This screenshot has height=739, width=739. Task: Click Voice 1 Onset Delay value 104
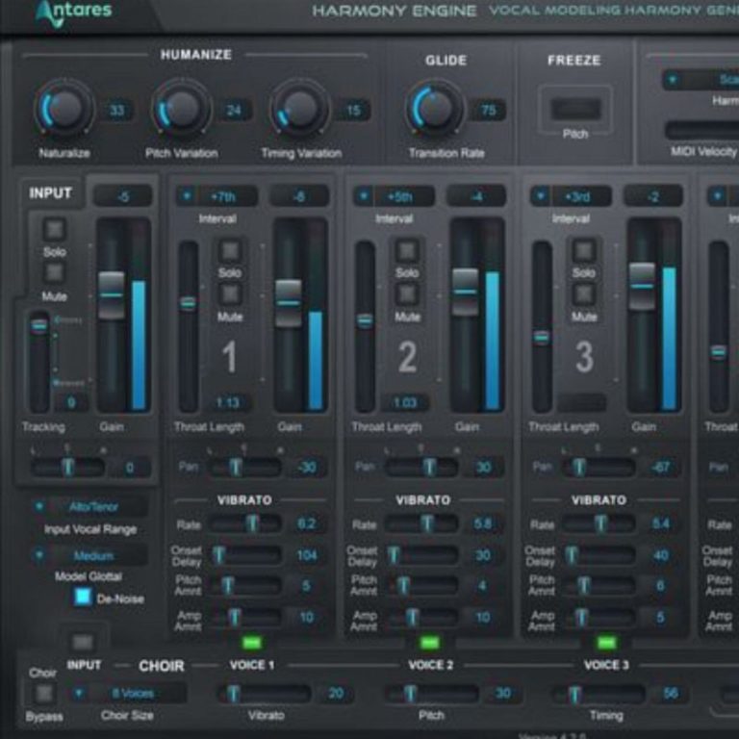click(307, 555)
